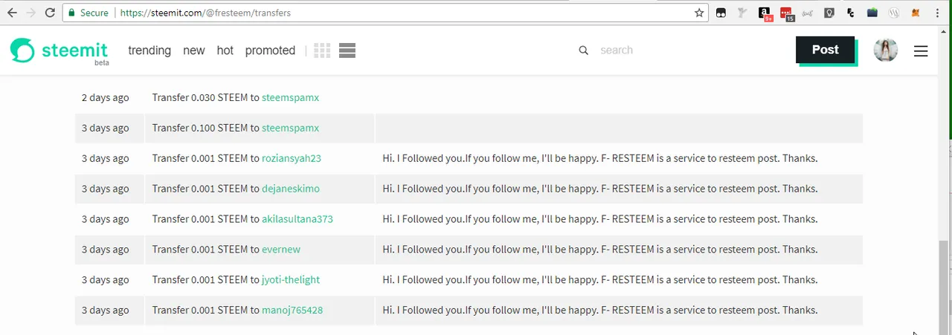Click the memo text in the manoj765428 row
Image resolution: width=952 pixels, height=335 pixels.
[x=600, y=310]
